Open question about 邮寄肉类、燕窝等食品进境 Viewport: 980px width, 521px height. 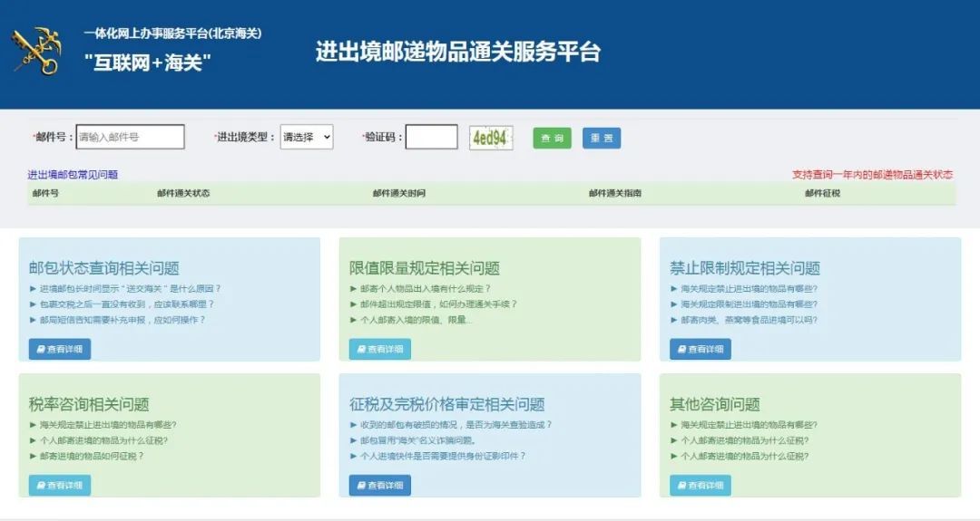[x=749, y=320]
